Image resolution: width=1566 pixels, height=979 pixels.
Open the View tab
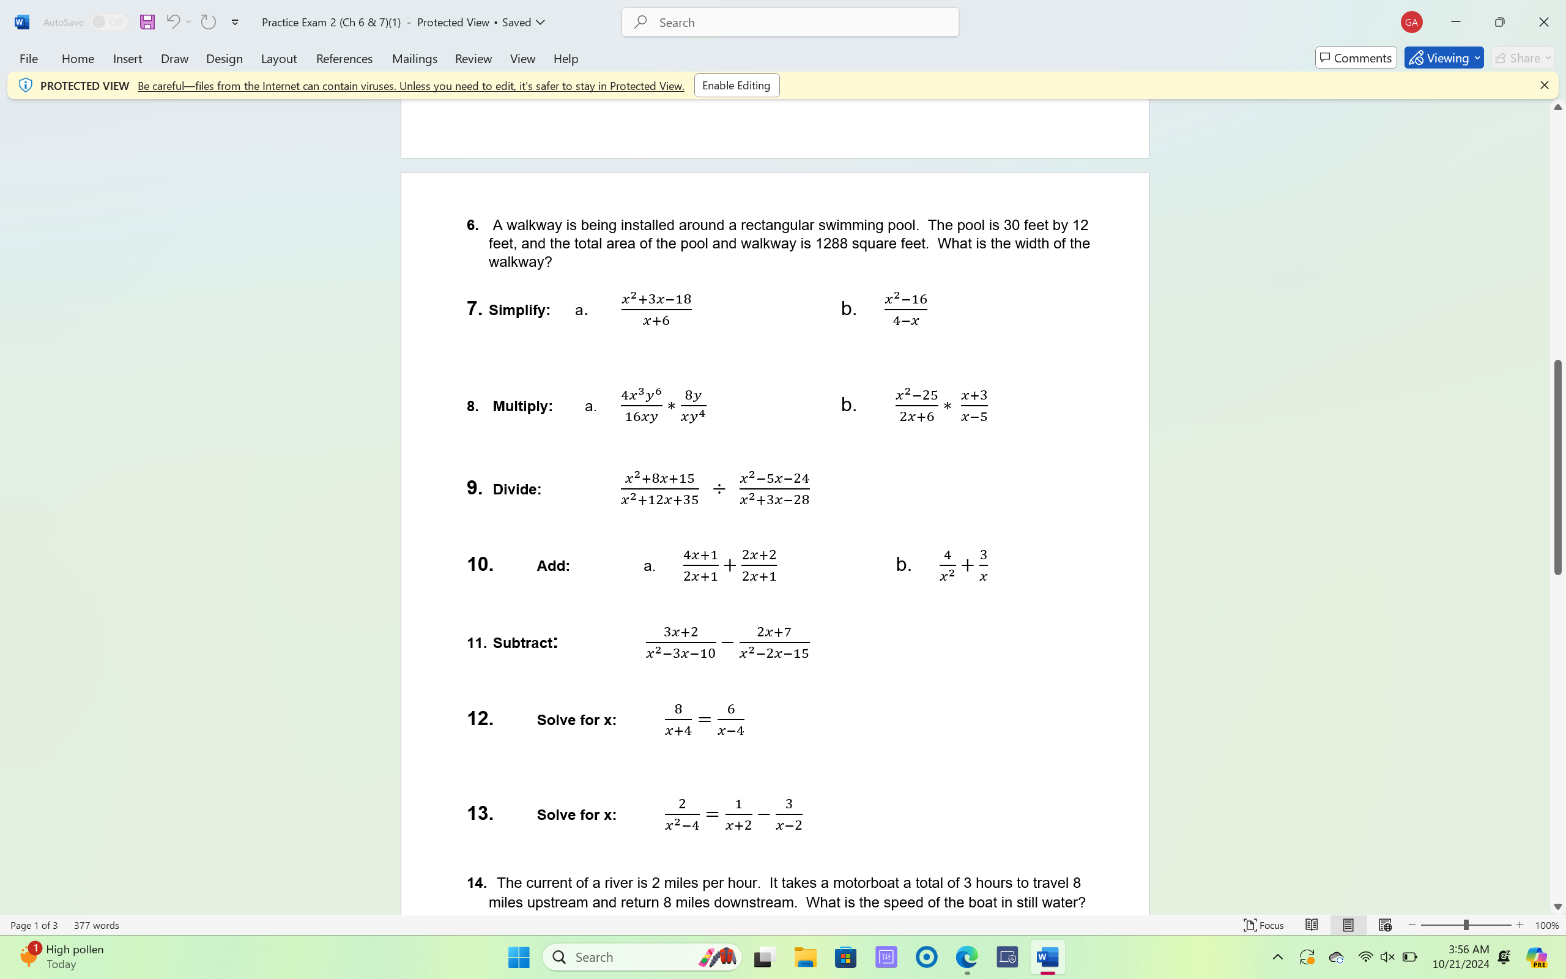(522, 58)
